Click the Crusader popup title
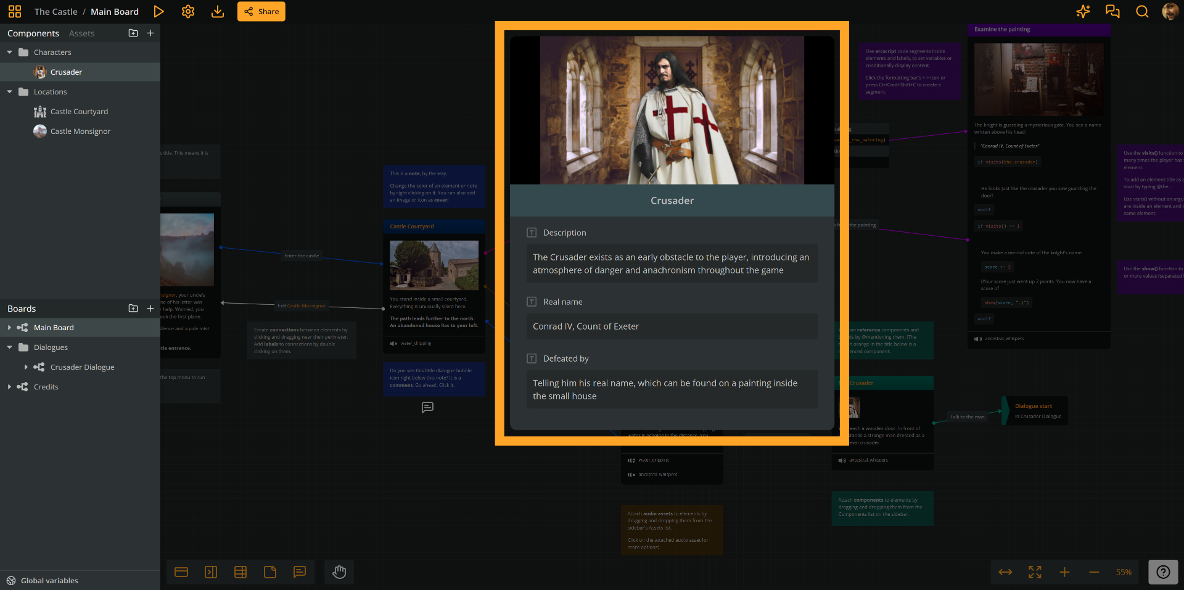1184x590 pixels. (x=672, y=201)
